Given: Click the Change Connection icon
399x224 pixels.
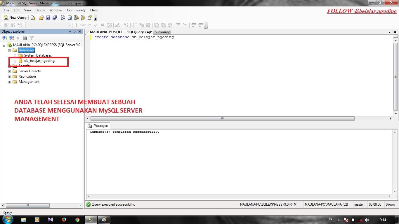Looking at the screenshot, I should (20, 25).
